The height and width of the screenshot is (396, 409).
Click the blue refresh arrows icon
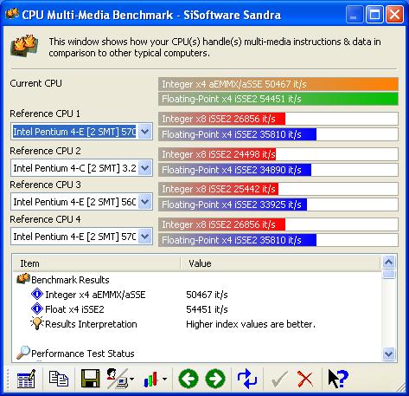247,379
